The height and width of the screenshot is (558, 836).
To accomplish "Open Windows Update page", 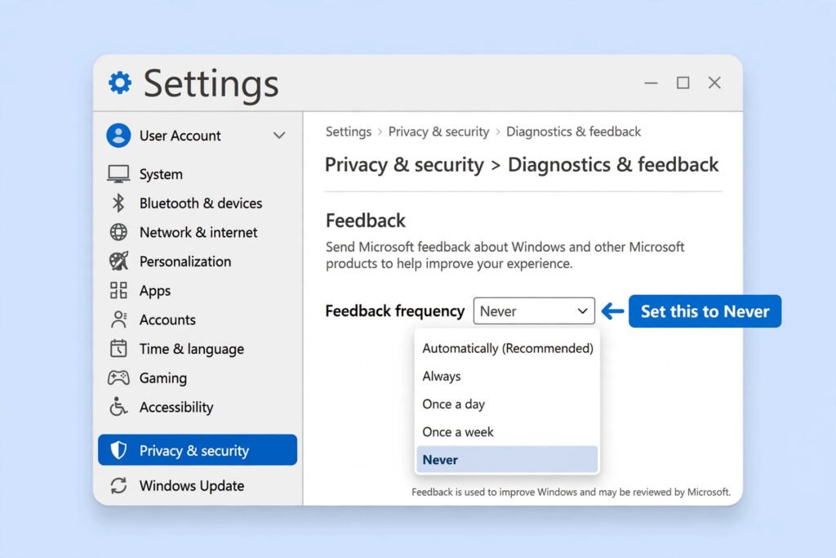I will click(191, 485).
